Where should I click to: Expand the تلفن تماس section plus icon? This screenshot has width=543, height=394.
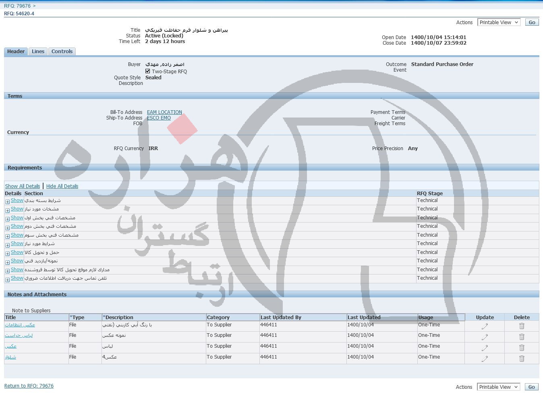pos(7,280)
